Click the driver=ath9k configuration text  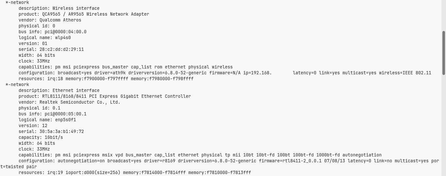tap(110, 73)
